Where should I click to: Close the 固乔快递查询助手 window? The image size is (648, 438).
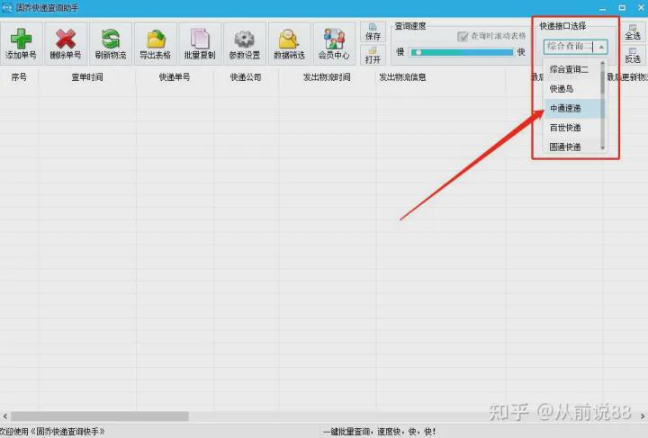[641, 8]
